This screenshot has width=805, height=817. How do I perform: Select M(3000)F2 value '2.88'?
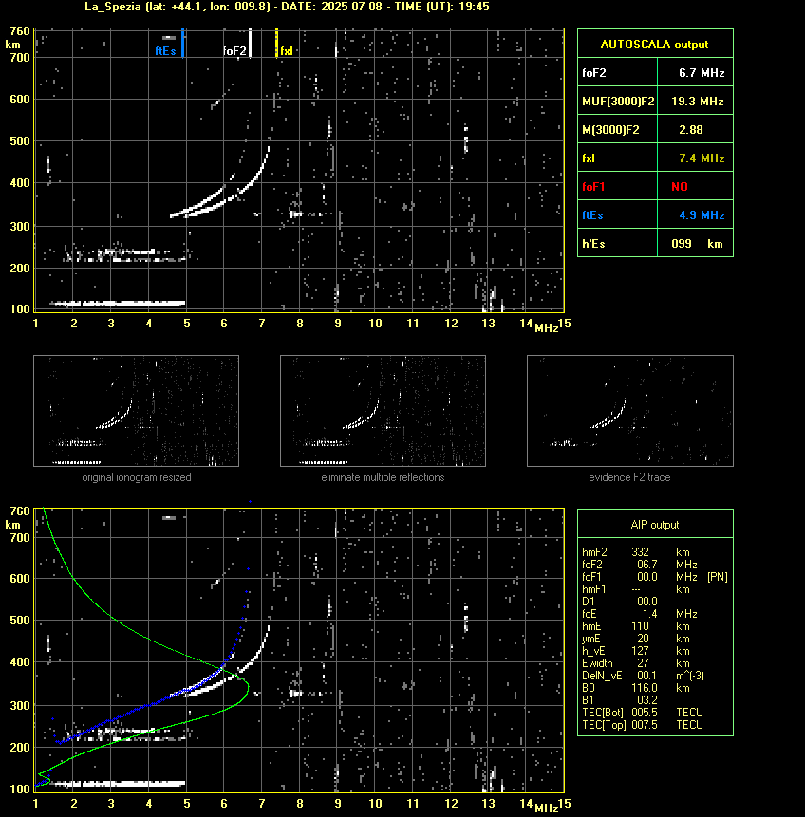tap(690, 130)
